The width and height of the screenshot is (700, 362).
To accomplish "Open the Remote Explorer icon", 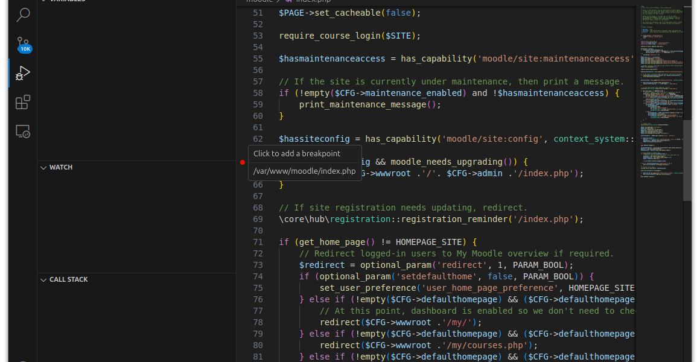I will (23, 132).
